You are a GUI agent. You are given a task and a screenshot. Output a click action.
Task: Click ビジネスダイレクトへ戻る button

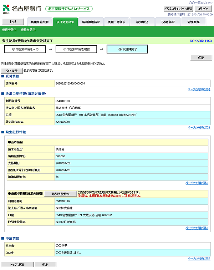(x=178, y=9)
